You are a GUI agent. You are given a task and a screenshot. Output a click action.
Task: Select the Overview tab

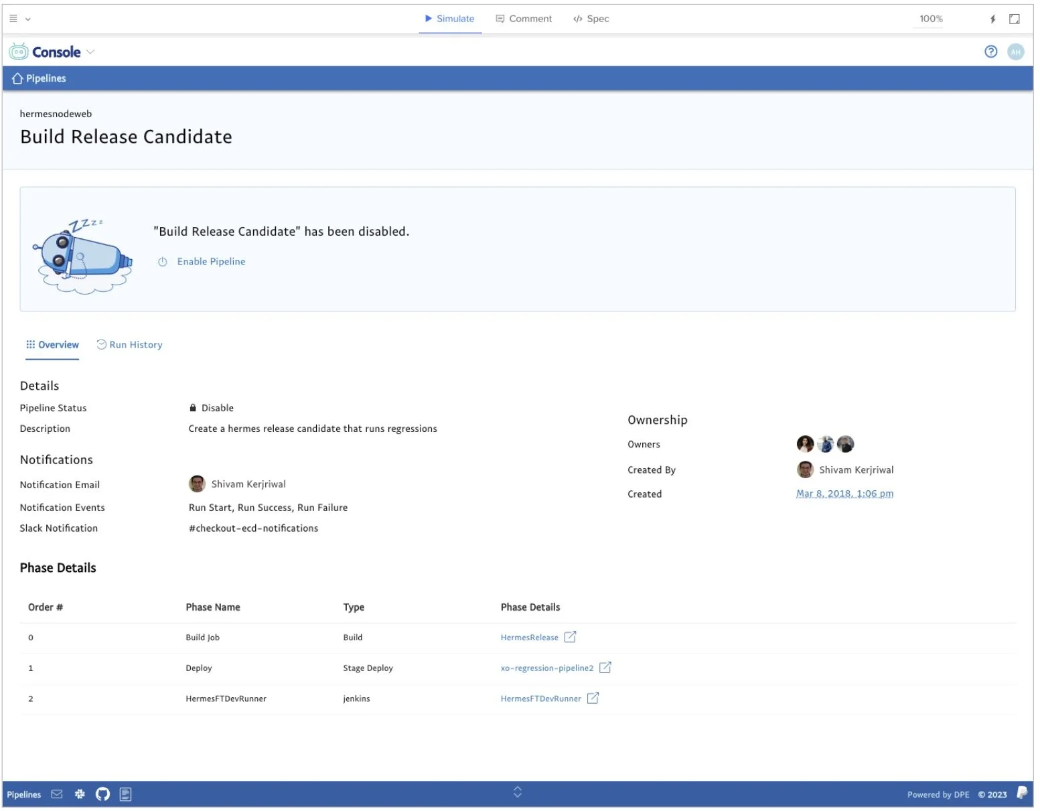click(52, 345)
